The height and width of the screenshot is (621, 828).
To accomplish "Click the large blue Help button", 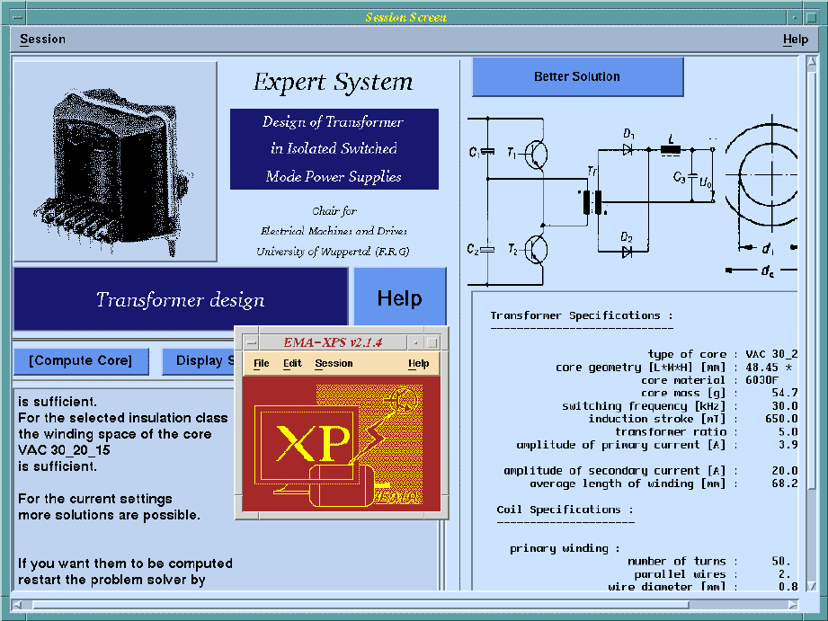I will point(399,298).
